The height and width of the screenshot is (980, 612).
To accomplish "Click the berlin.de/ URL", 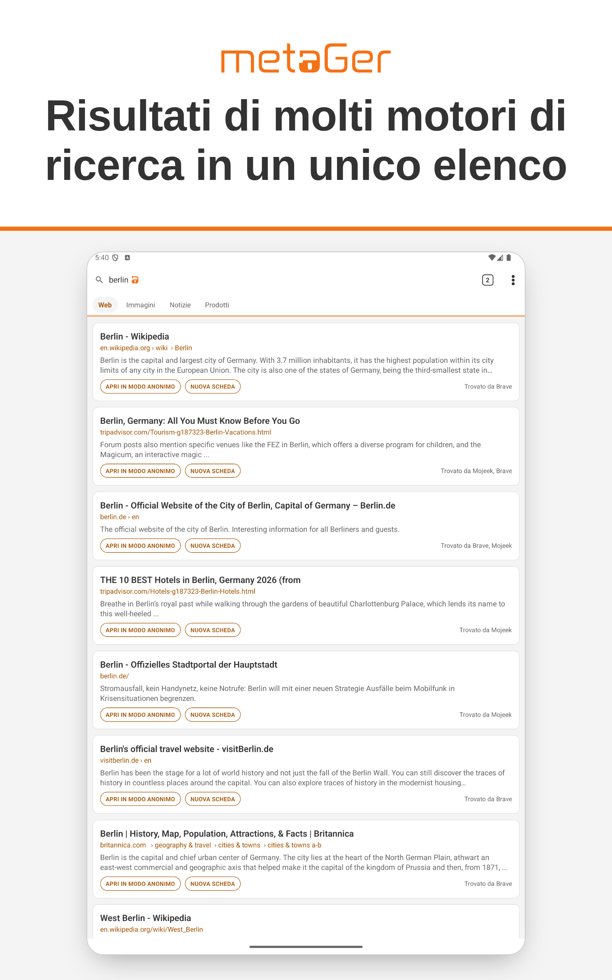I will pyautogui.click(x=114, y=676).
